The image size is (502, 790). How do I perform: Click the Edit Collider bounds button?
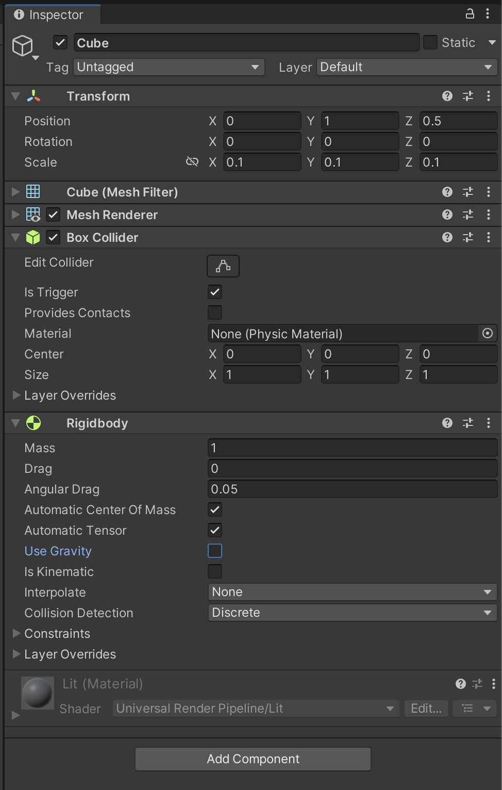pos(223,266)
